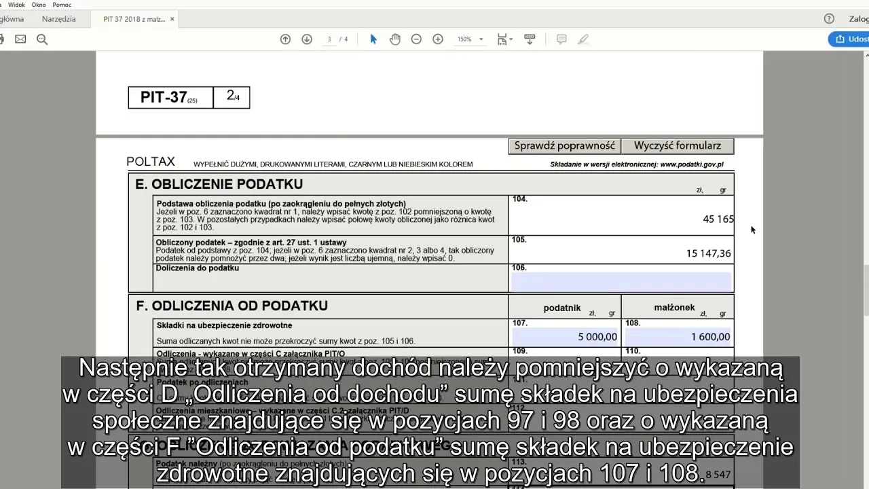This screenshot has width=869, height=489.
Task: Open the zoom level 150% dropdown
Action: click(x=470, y=39)
